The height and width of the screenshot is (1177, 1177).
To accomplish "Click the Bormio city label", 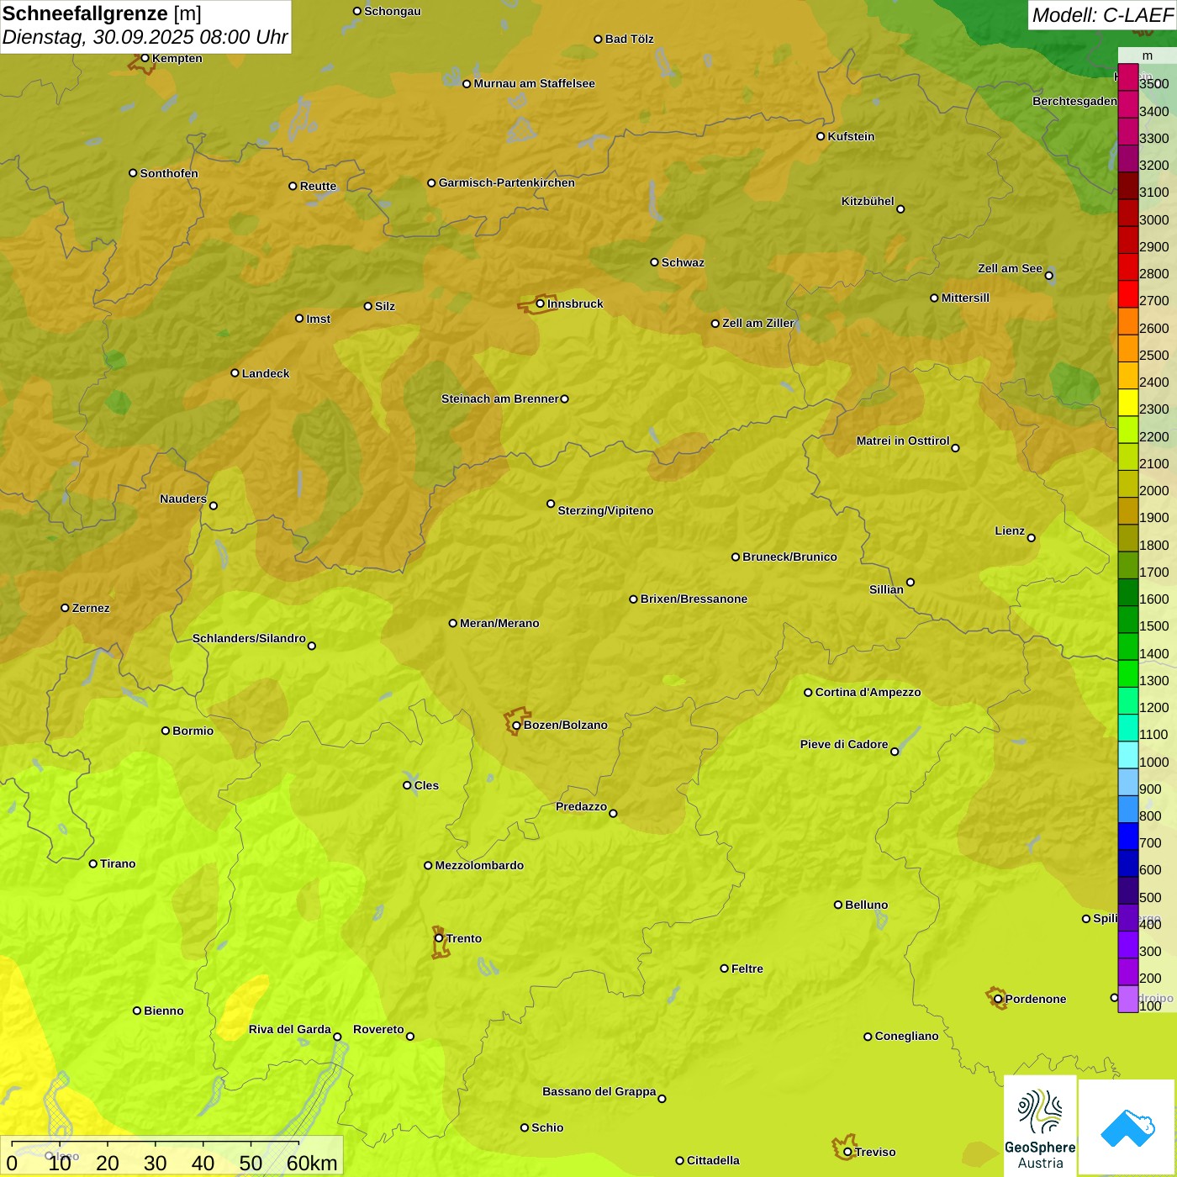I will click(193, 731).
